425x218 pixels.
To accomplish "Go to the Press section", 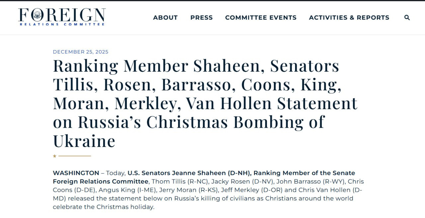I will pyautogui.click(x=202, y=18).
